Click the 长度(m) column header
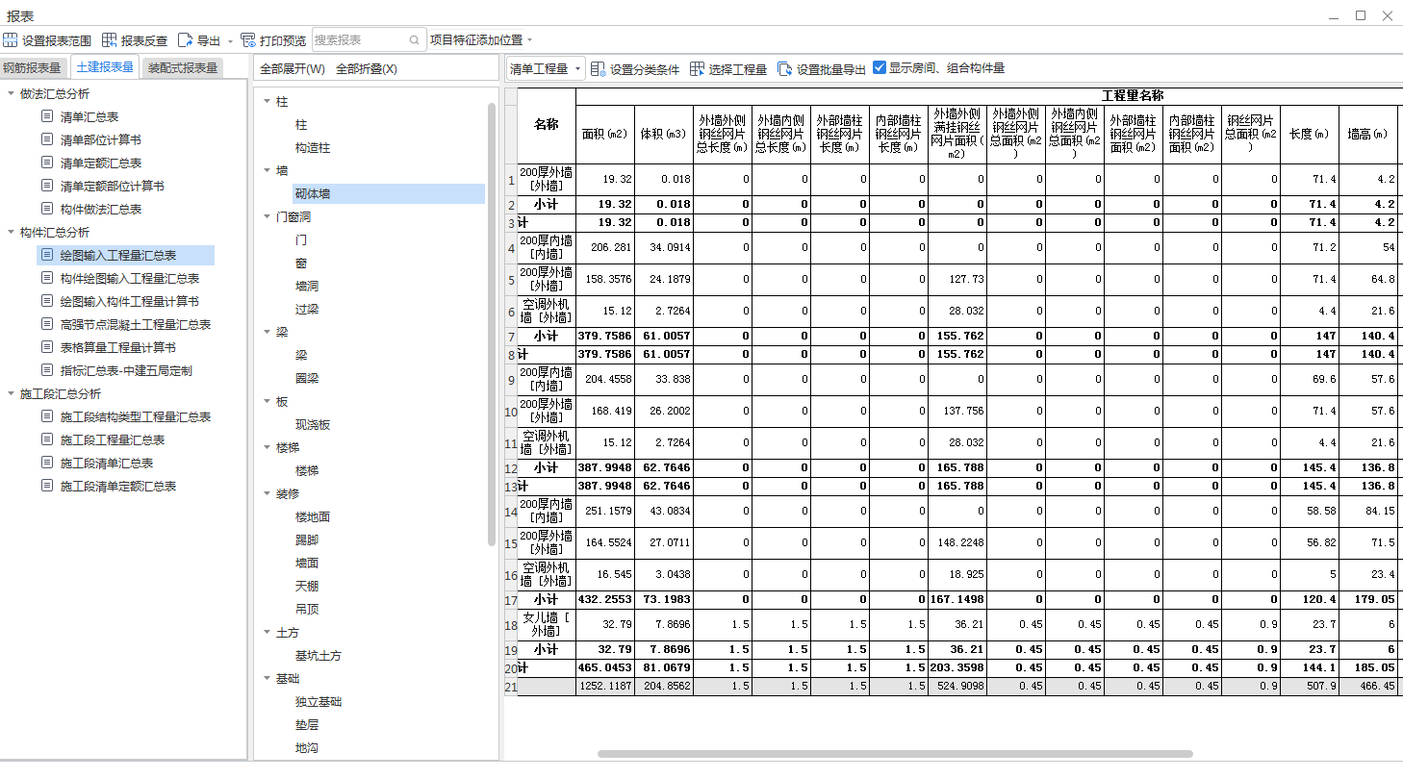Viewport: 1403px width, 778px height. (1309, 134)
